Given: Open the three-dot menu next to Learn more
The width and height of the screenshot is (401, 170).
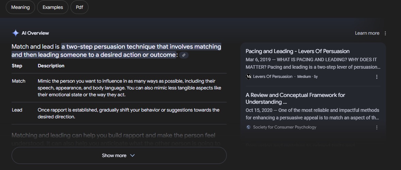Looking at the screenshot, I should pyautogui.click(x=385, y=33).
